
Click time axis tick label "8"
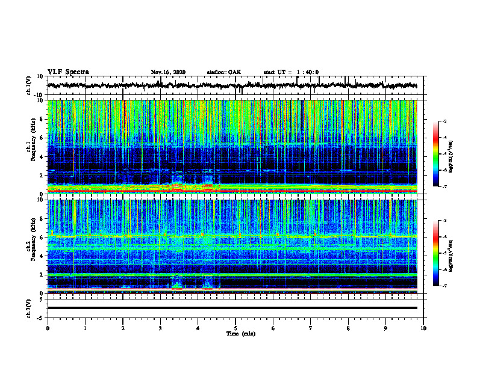(x=348, y=328)
